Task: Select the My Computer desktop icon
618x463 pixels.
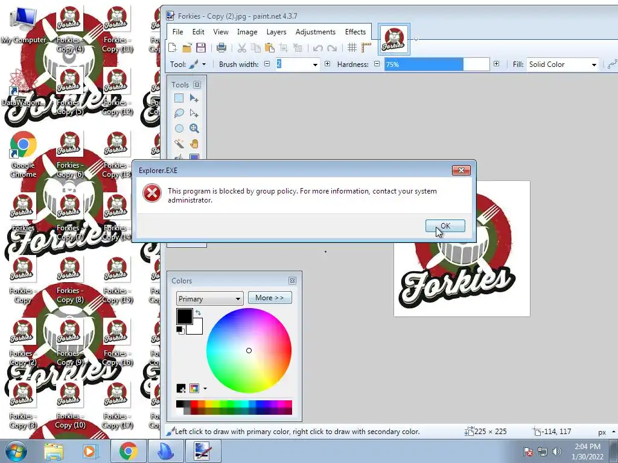Action: coord(24,26)
